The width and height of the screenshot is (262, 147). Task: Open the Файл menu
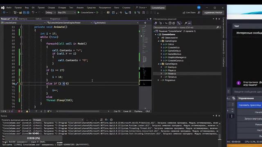pos(9,8)
